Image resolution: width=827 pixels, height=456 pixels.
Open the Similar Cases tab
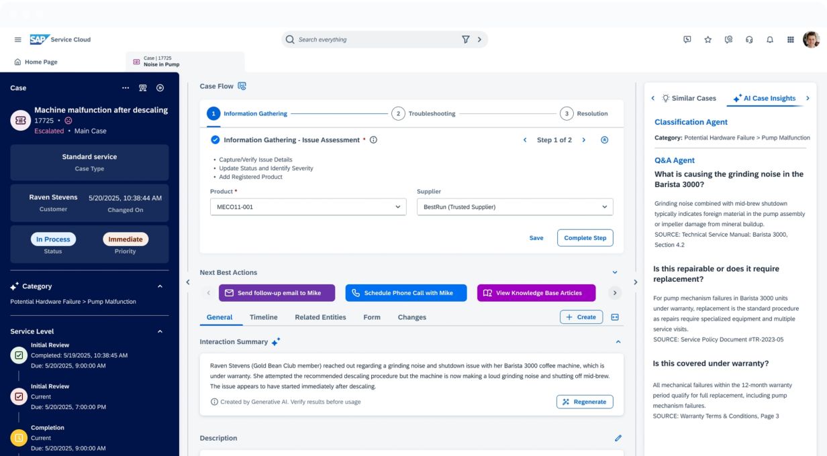tap(689, 98)
